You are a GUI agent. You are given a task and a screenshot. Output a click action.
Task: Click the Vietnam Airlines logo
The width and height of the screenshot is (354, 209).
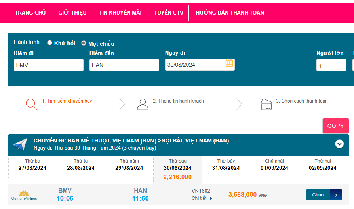point(24,195)
